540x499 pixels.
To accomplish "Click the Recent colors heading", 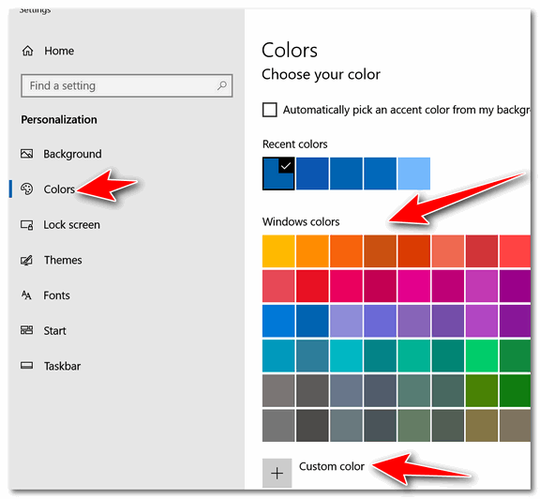I will pyautogui.click(x=294, y=144).
